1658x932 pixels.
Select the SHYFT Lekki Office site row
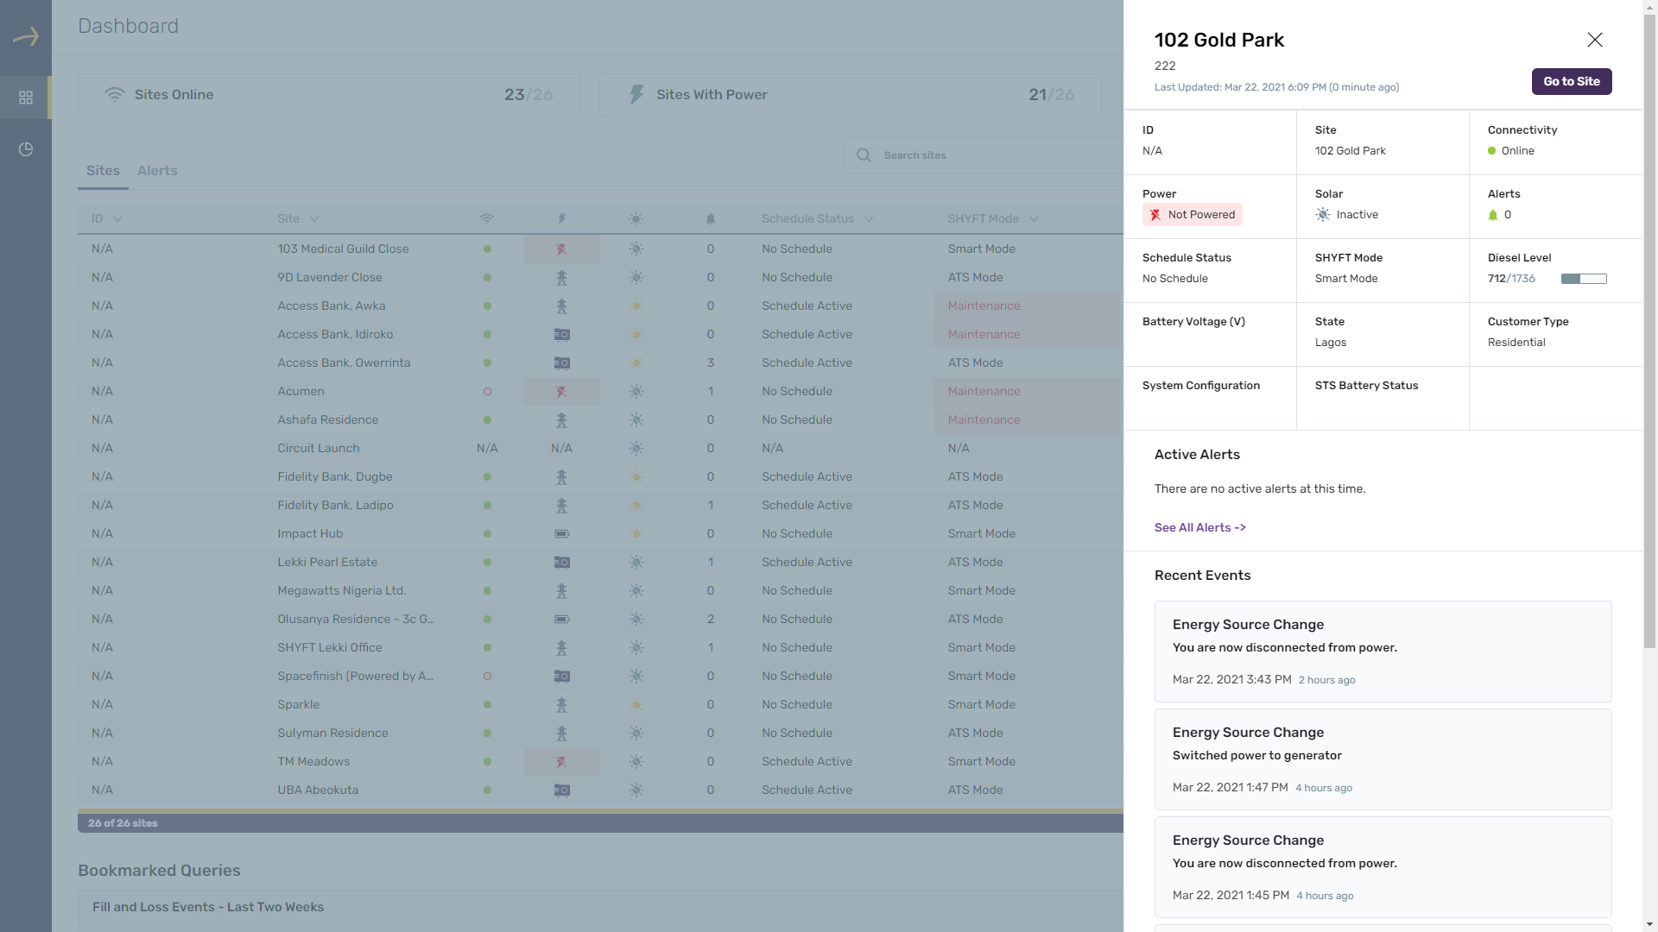click(600, 648)
